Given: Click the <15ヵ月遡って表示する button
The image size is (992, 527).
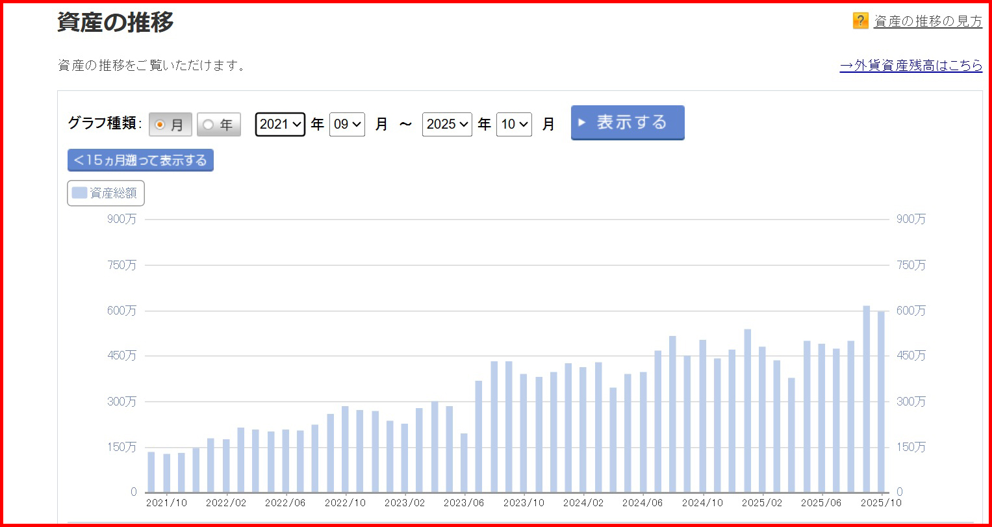Looking at the screenshot, I should [140, 161].
